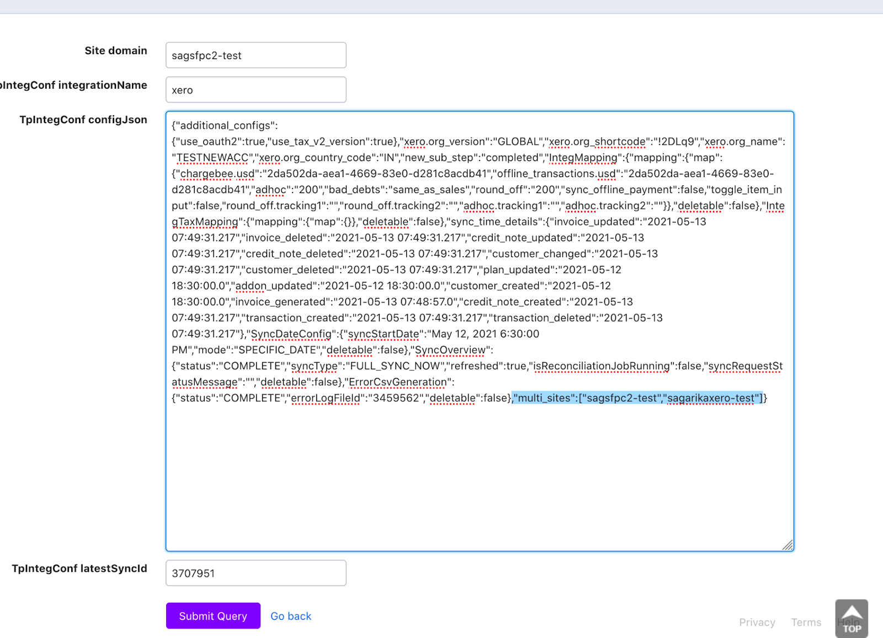
Task: Open the Terms footer link
Action: point(806,622)
